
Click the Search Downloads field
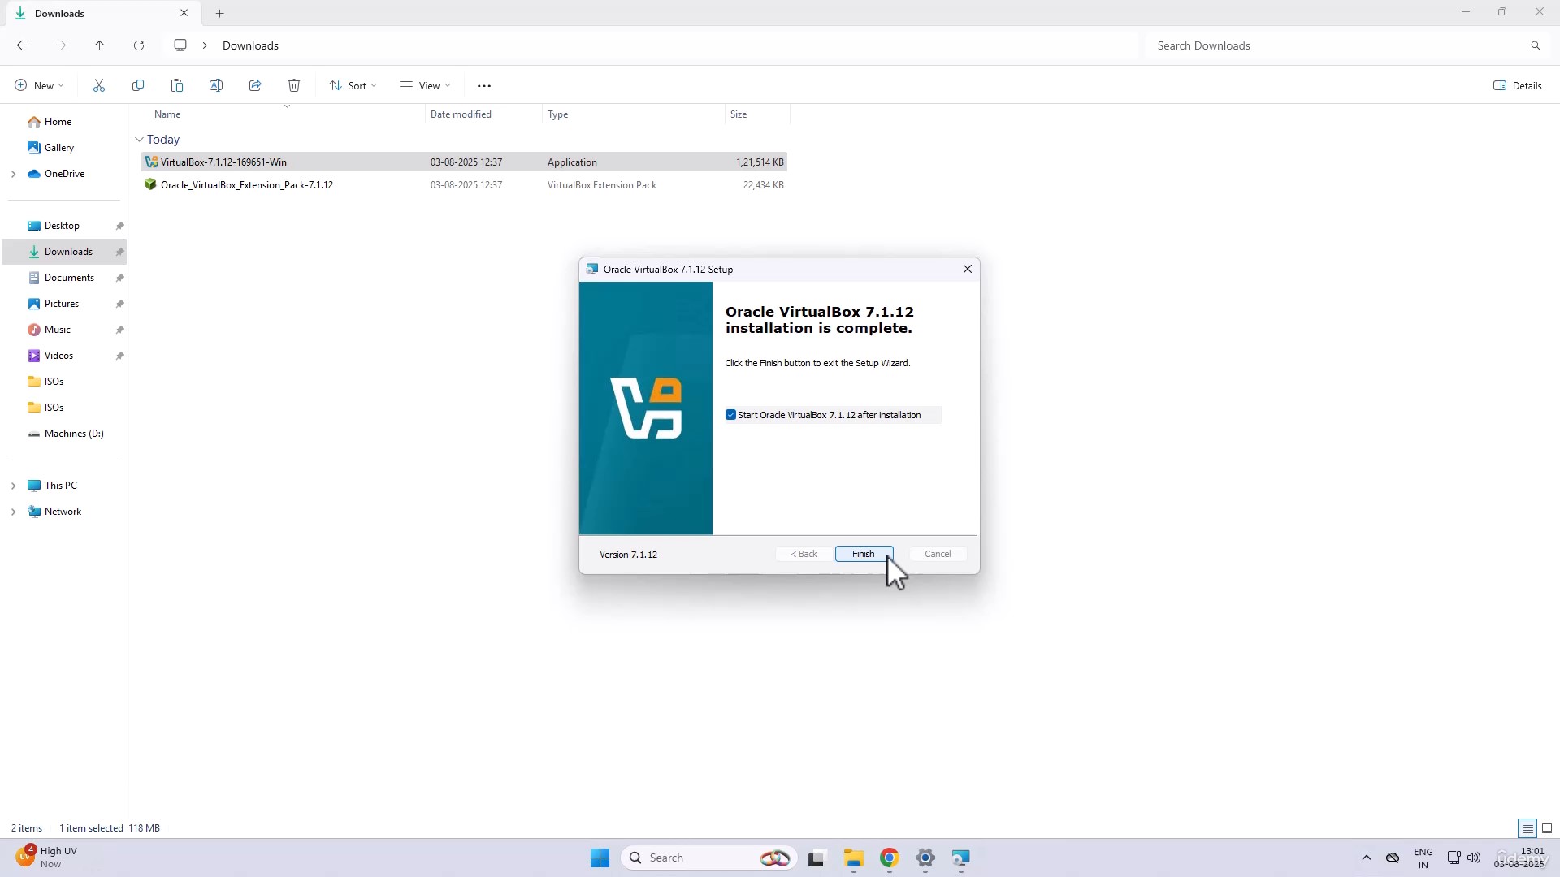(1337, 45)
